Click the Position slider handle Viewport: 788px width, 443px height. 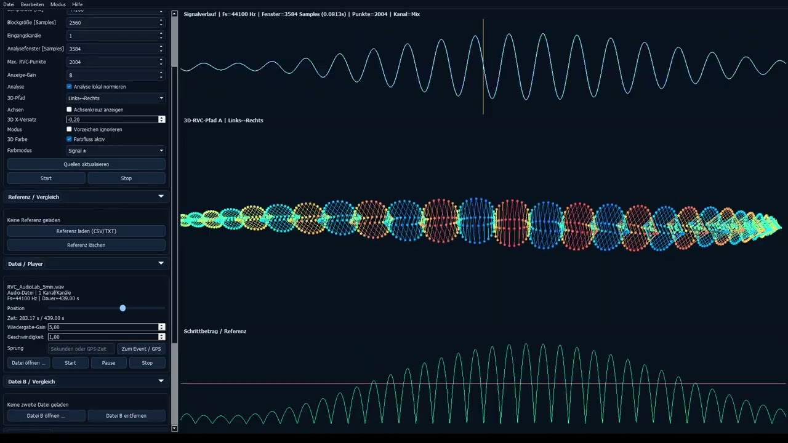(x=123, y=308)
